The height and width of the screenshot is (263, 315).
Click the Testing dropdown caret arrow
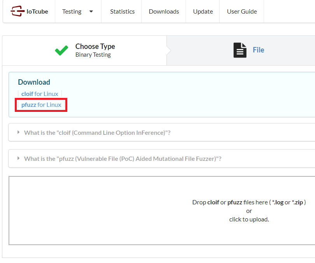91,12
